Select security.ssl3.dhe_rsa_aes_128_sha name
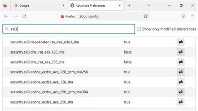This screenshot has width=198, height=111. [37, 52]
